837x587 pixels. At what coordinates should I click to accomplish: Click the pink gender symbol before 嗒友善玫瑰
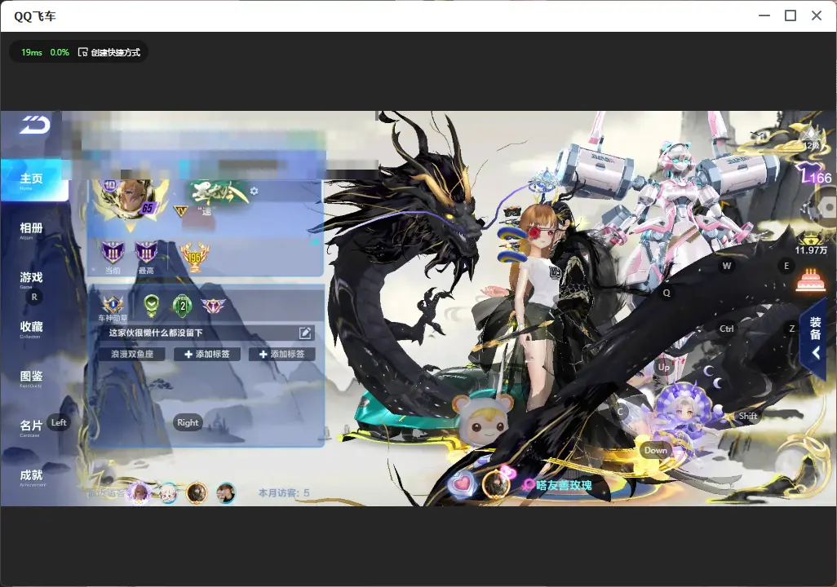point(529,484)
